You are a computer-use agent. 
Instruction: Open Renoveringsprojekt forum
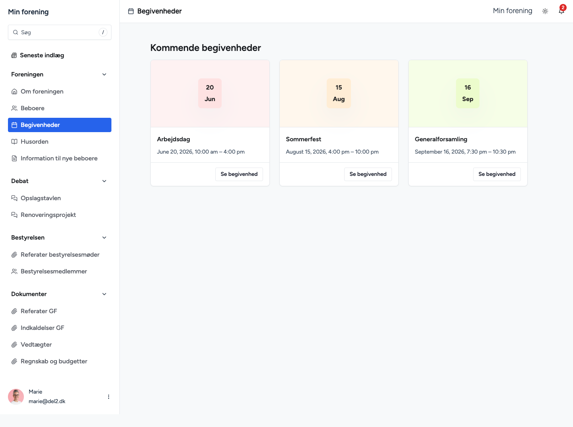(x=60, y=215)
